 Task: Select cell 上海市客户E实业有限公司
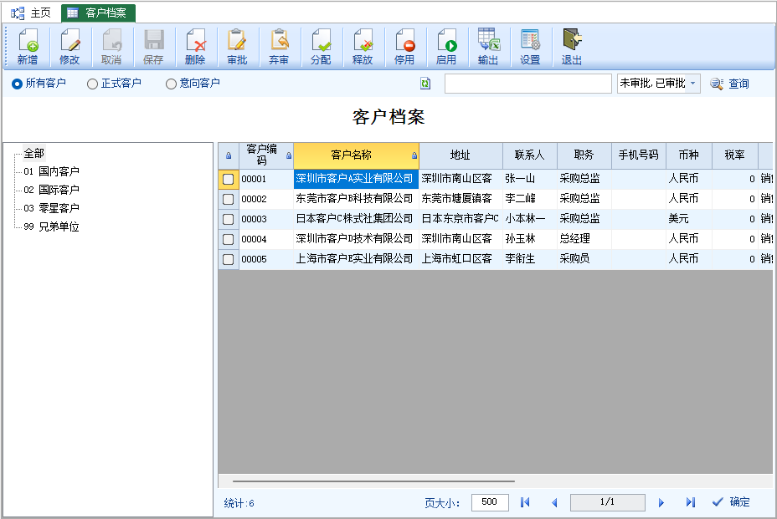[356, 259]
